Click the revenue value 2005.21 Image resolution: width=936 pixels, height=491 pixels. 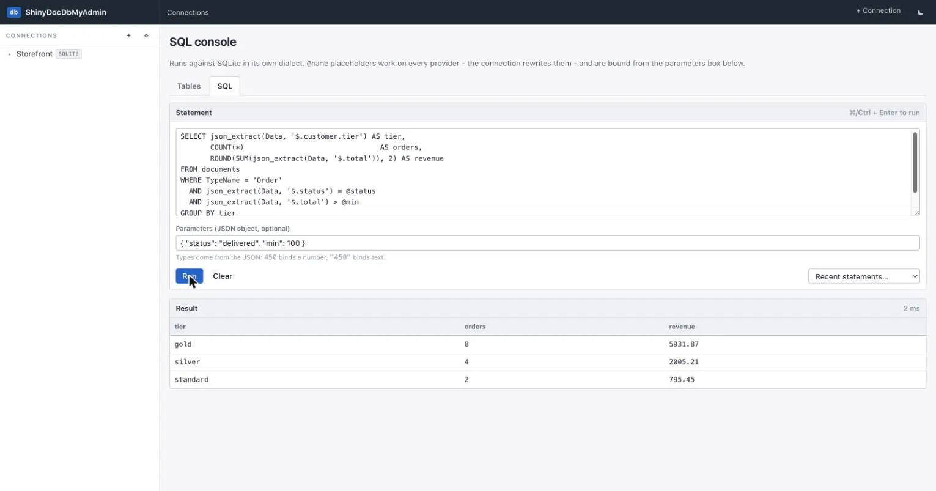684,362
